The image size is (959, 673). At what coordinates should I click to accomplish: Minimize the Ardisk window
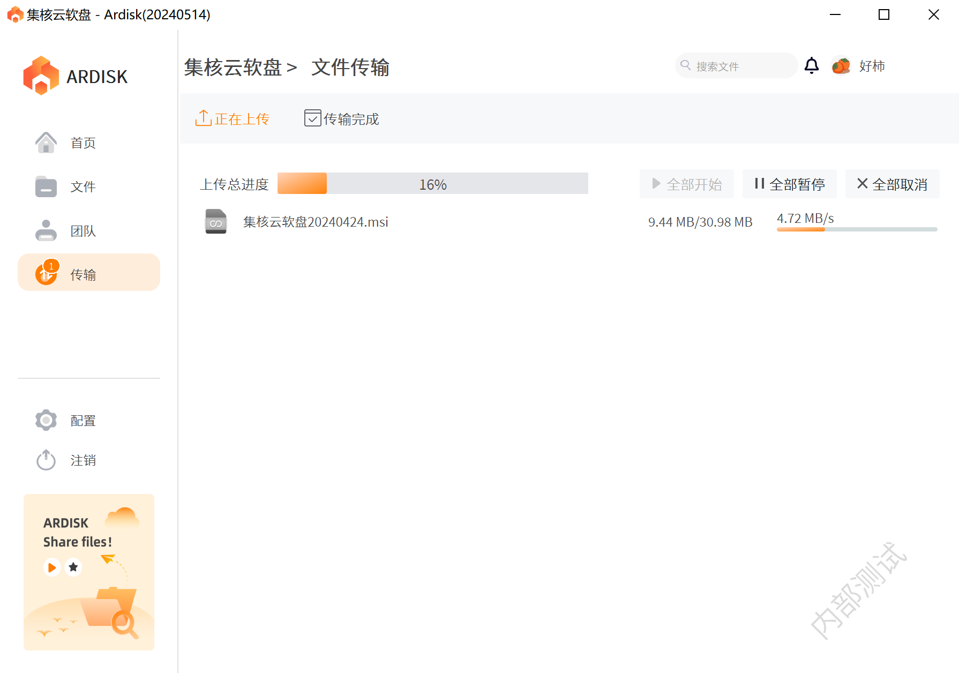[835, 14]
